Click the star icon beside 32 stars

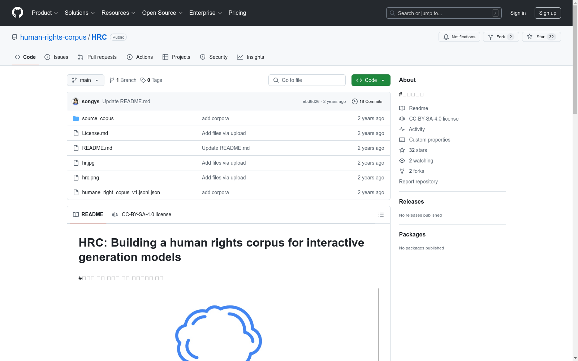point(402,150)
